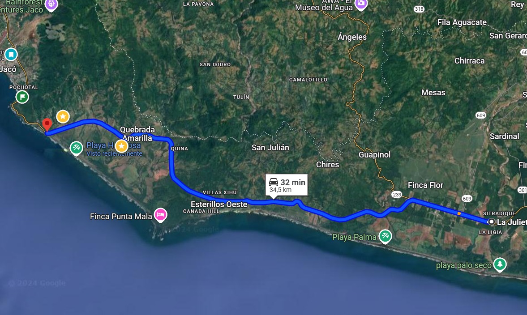The image size is (527, 315).
Task: Click the playa palo seco tree icon
Action: pyautogui.click(x=500, y=264)
